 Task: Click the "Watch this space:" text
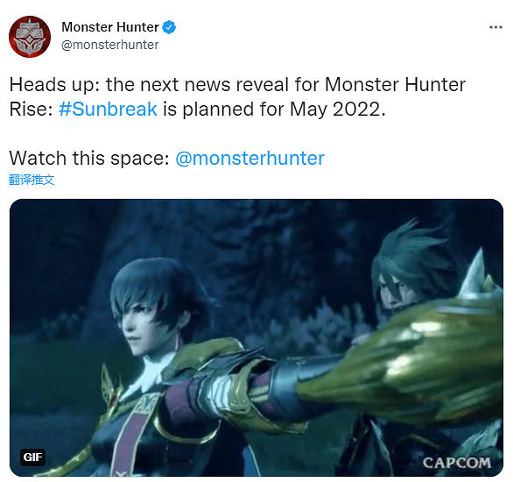[x=89, y=158]
